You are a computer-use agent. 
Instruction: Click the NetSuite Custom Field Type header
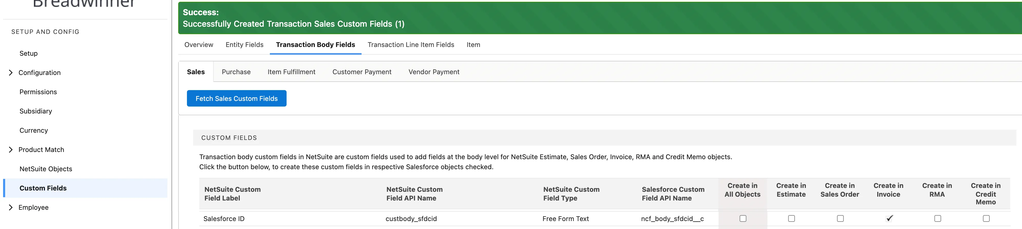tap(571, 194)
